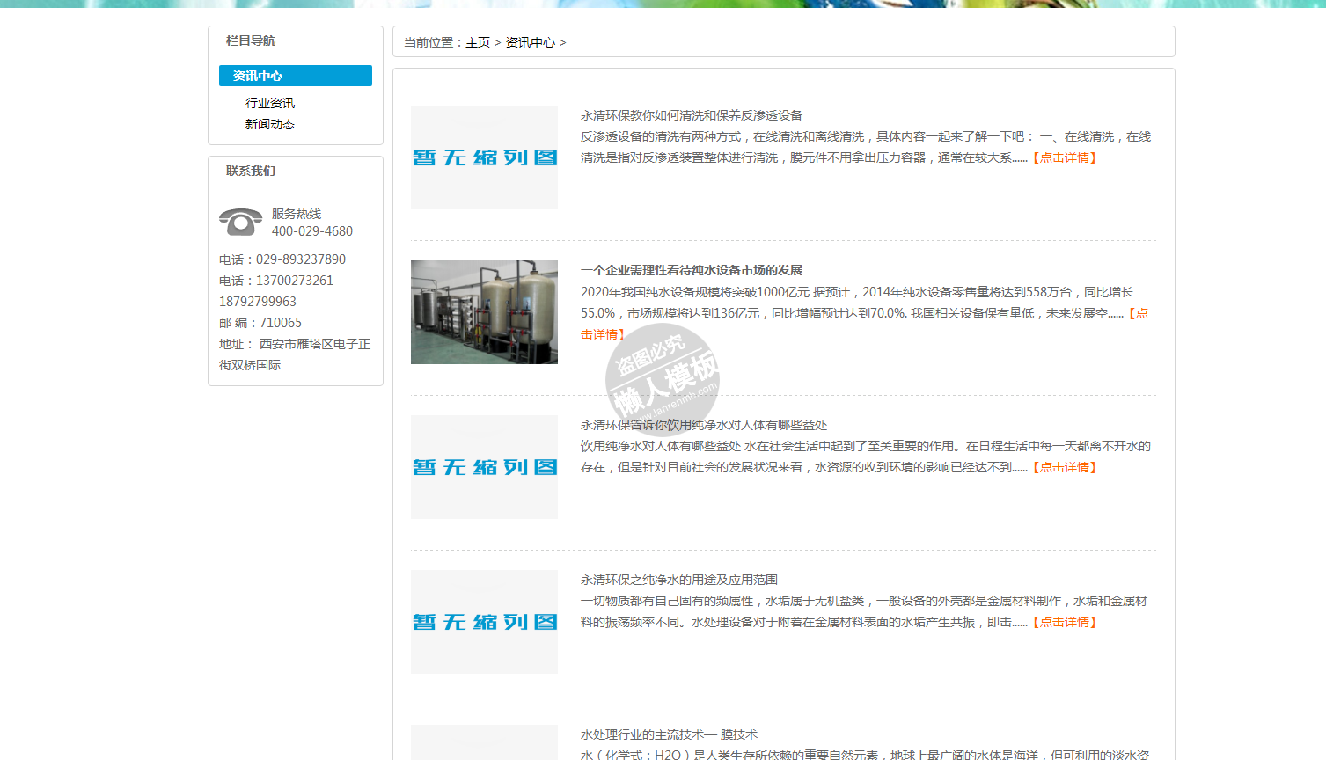Viewport: 1326px width, 760px height.
Task: Click the mobile number 18792799963
Action: 258,302
